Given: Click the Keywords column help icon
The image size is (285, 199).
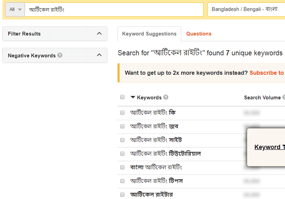Looking at the screenshot, I should point(166,97).
